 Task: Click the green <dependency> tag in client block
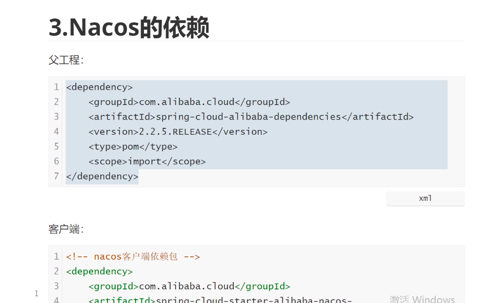(x=100, y=271)
